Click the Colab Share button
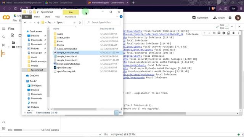 click(x=219, y=18)
